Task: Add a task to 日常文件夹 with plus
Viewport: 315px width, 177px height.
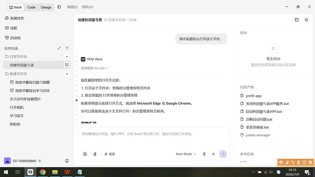Action: pos(67,57)
